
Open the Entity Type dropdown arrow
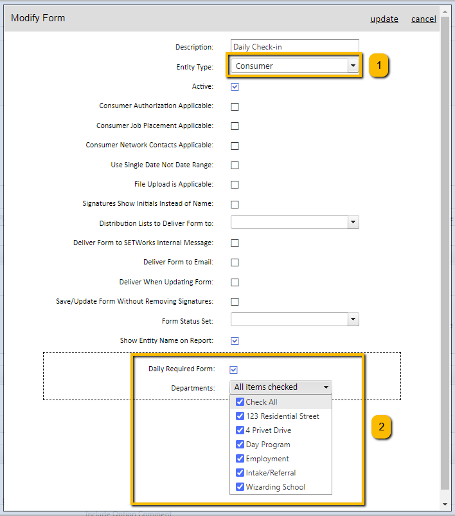click(x=353, y=66)
